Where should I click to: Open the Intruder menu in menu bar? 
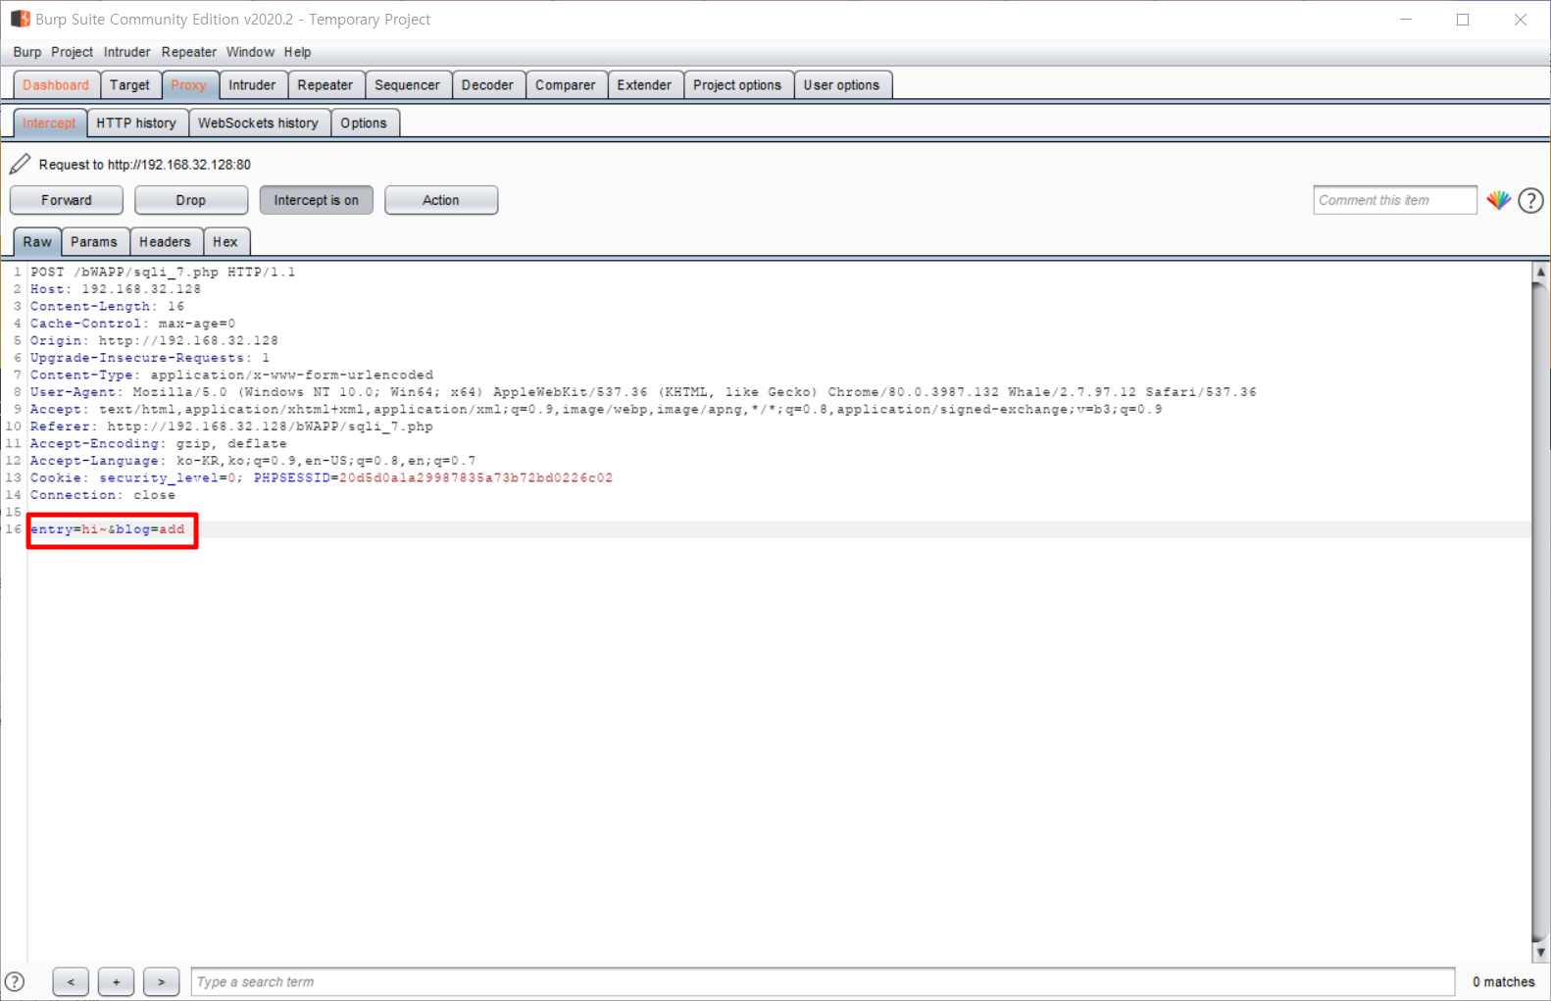[127, 52]
